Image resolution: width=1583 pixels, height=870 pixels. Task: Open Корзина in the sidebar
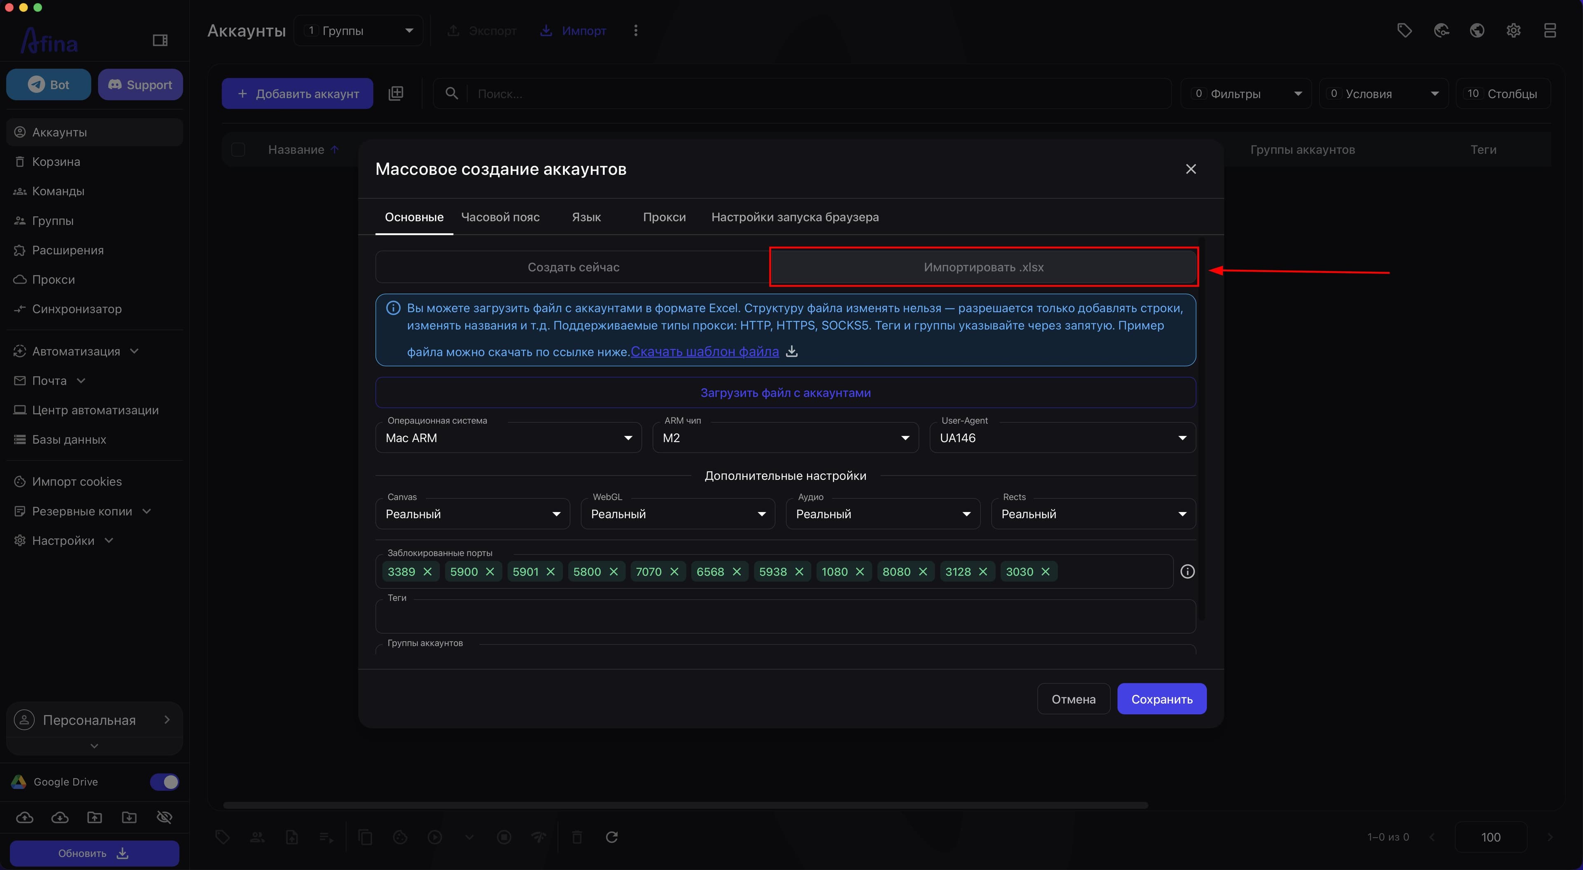95,162
